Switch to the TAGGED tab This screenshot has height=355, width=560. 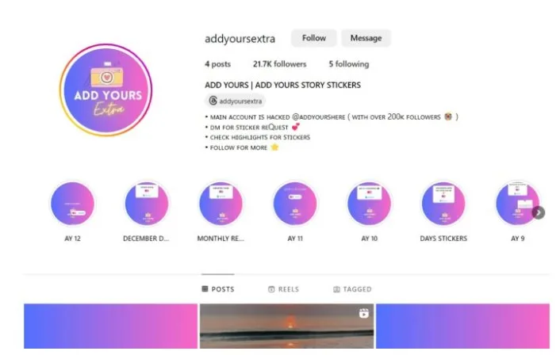(x=352, y=289)
